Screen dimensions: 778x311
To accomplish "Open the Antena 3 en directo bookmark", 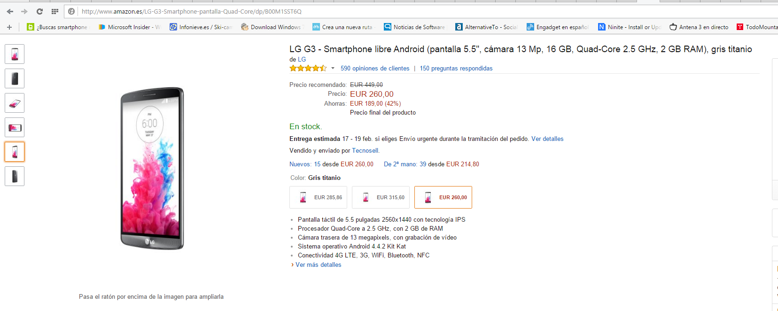I will point(699,27).
